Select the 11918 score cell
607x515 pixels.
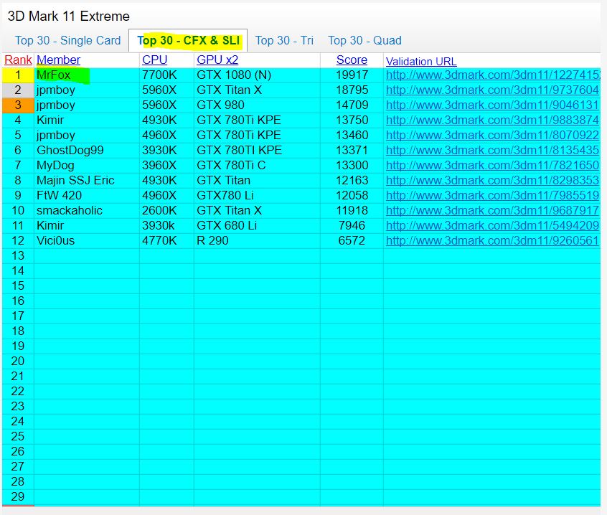click(x=352, y=210)
